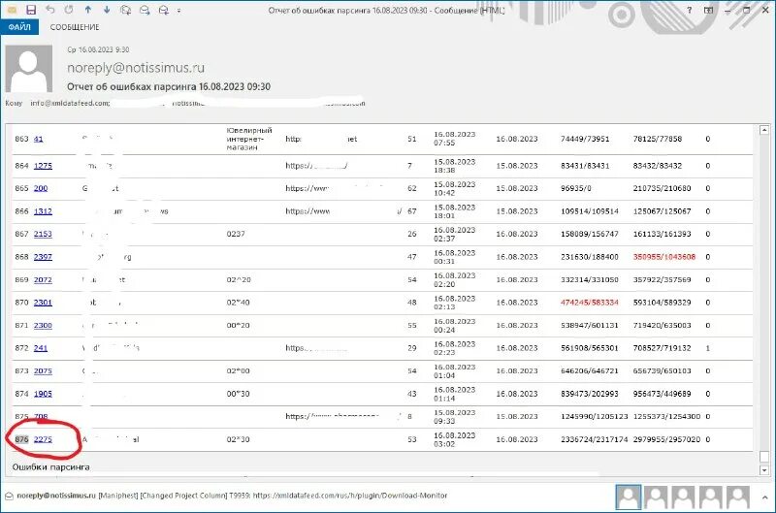This screenshot has width=776, height=513.
Task: Open link 1275 in row 864
Action: 43,166
